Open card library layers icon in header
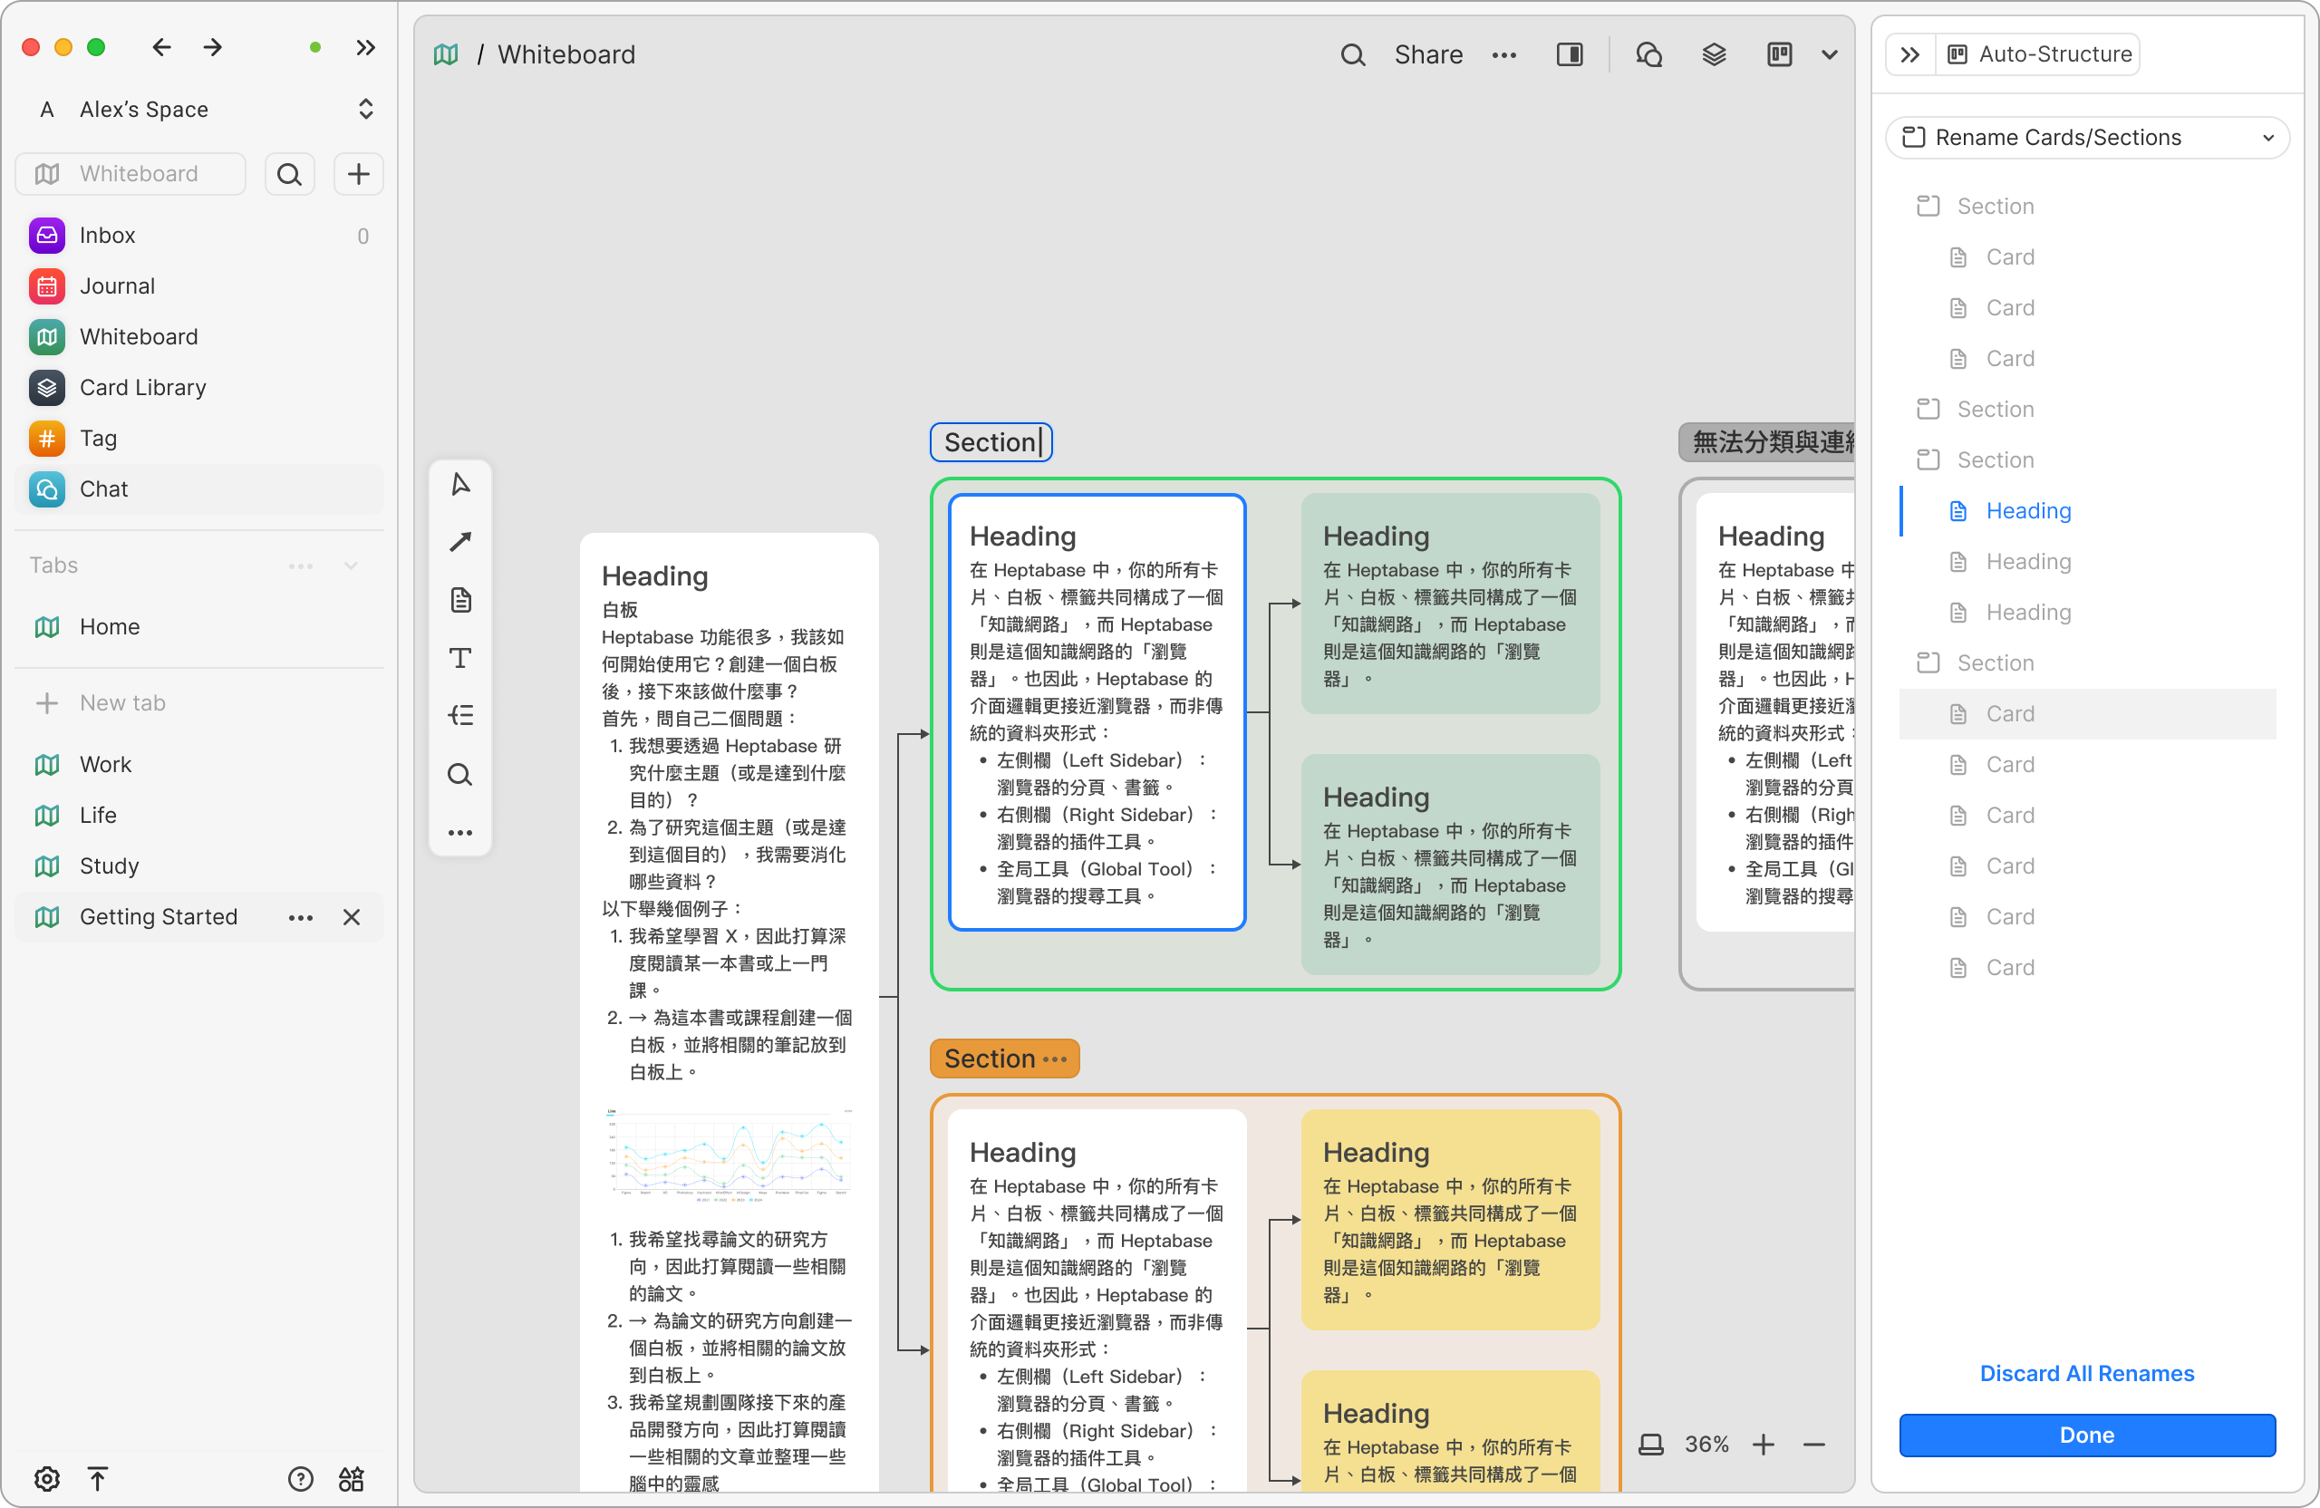2320x1508 pixels. point(1714,54)
